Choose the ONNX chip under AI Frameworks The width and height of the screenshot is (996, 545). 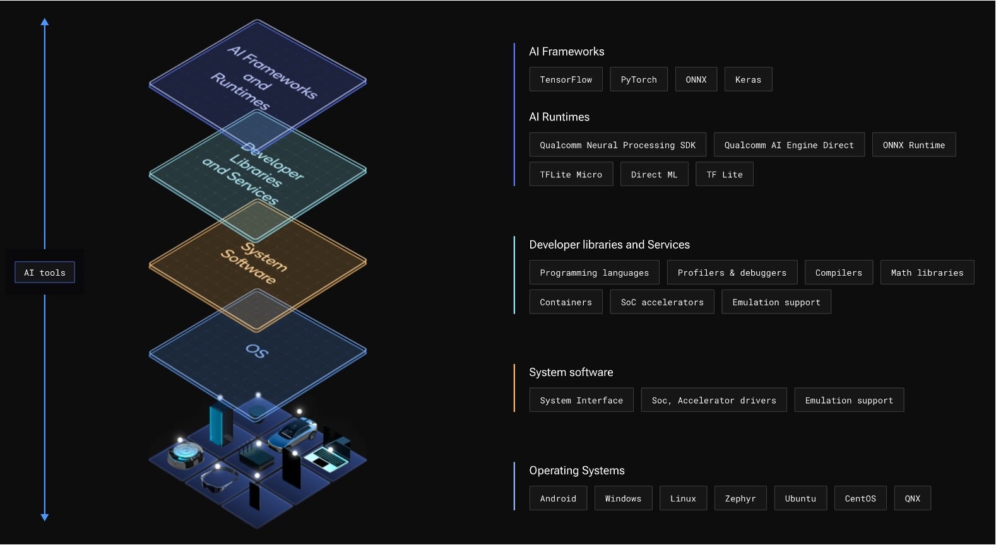(x=696, y=79)
